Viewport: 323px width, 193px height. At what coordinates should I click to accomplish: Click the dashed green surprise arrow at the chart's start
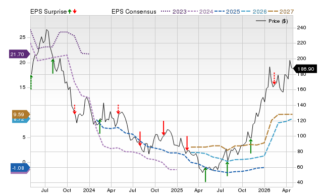pos(31,82)
